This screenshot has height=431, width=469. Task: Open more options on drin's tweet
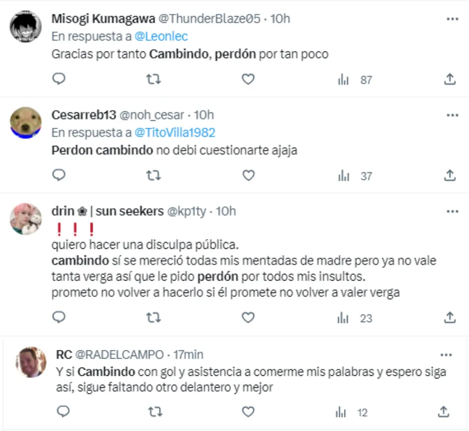click(452, 211)
